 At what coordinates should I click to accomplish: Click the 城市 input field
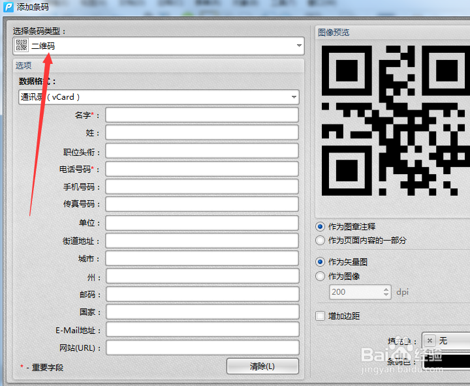tap(202, 258)
